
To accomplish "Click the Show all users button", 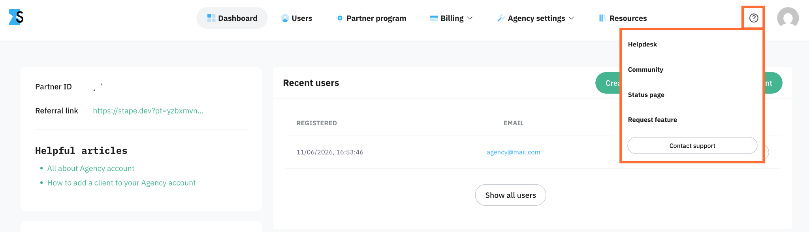I will (510, 195).
